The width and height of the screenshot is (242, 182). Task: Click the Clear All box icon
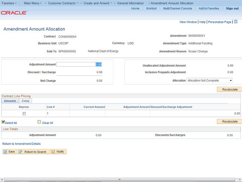39,122
